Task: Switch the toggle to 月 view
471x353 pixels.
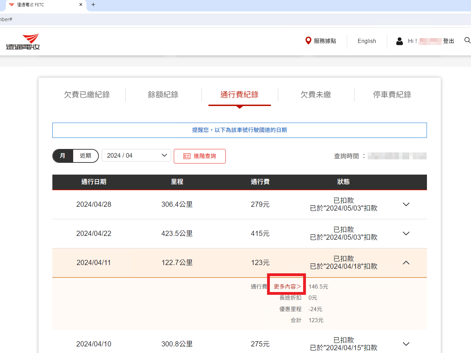Action: coord(63,156)
